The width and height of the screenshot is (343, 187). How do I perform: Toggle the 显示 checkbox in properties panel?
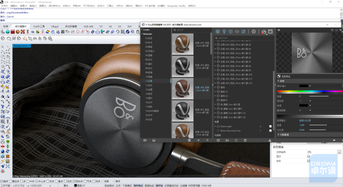point(308,157)
